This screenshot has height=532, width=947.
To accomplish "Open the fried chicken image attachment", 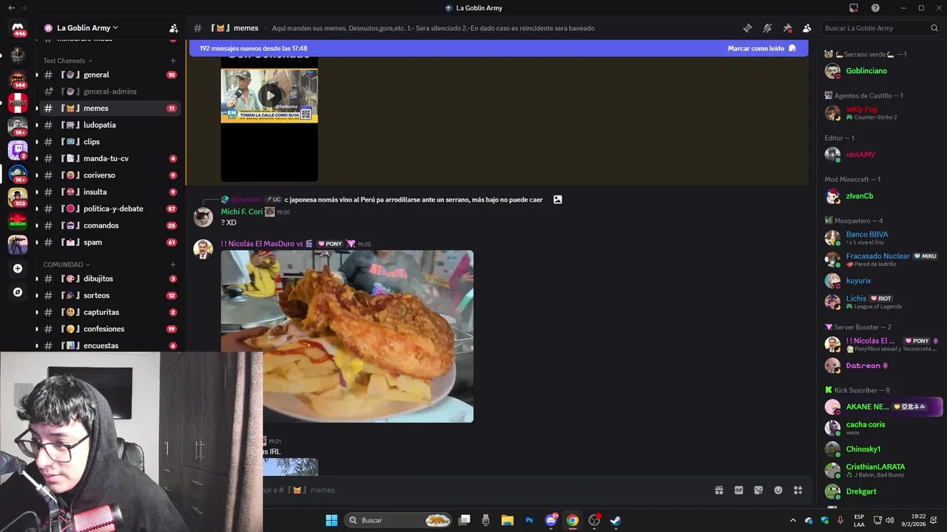I will coord(347,336).
